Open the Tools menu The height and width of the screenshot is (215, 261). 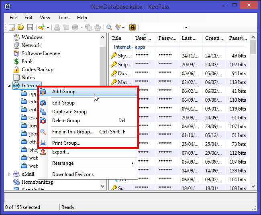[x=63, y=18]
